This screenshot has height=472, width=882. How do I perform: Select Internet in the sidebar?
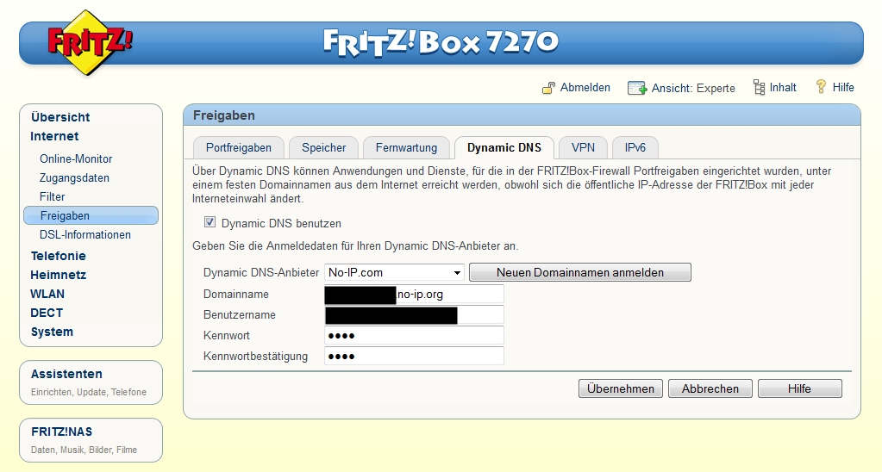pyautogui.click(x=54, y=137)
